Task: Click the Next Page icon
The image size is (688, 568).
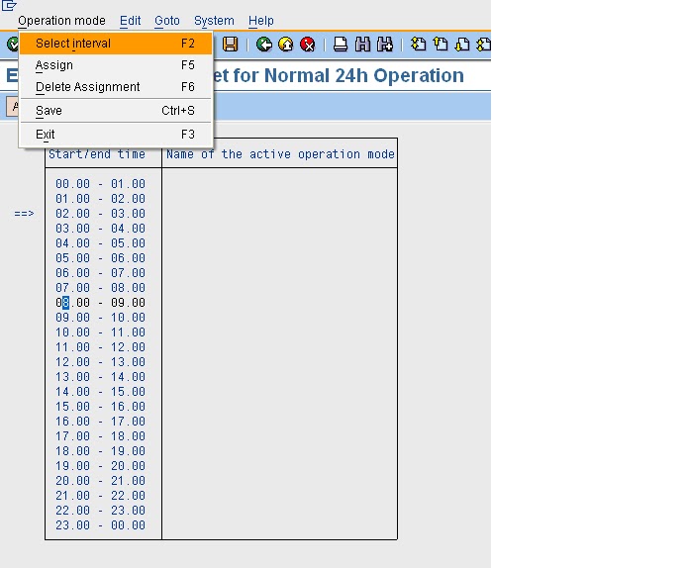Action: 462,45
